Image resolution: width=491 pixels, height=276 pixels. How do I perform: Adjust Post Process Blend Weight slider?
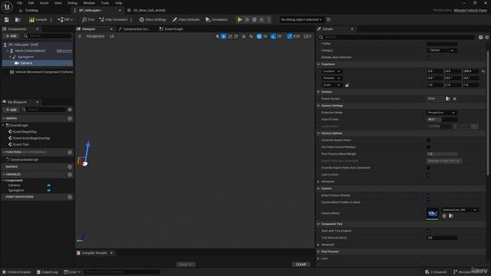pos(442,154)
